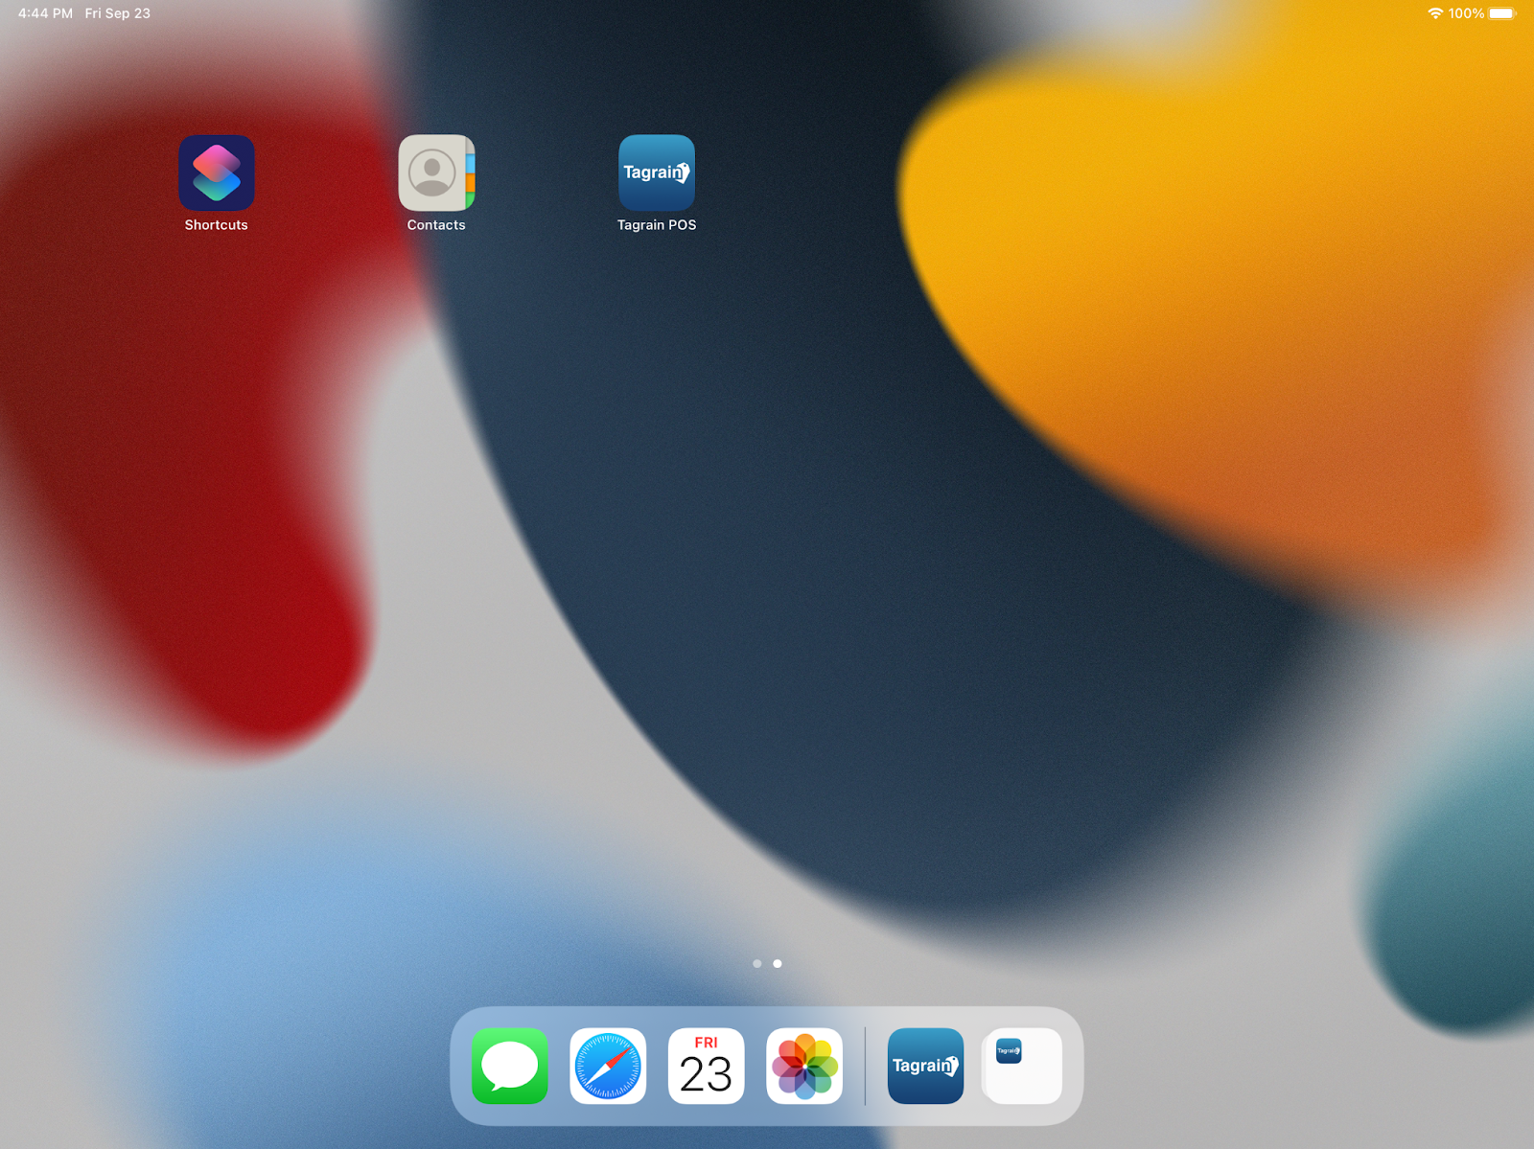Open Messages from the dock
This screenshot has height=1149, width=1534.
pos(510,1066)
